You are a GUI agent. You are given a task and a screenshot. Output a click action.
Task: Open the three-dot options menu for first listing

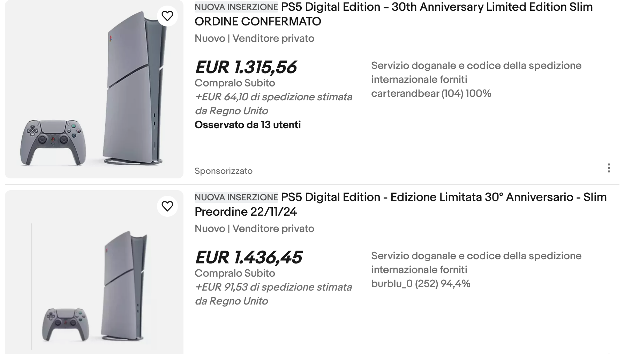(x=609, y=168)
